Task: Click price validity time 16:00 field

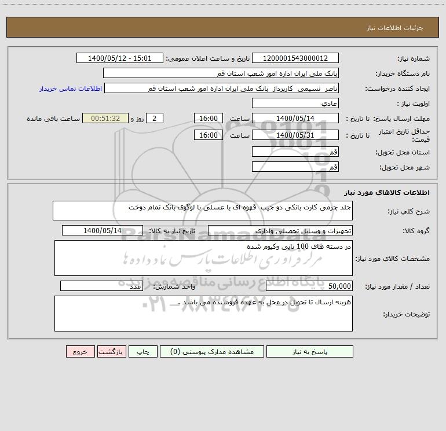Action: [x=208, y=135]
